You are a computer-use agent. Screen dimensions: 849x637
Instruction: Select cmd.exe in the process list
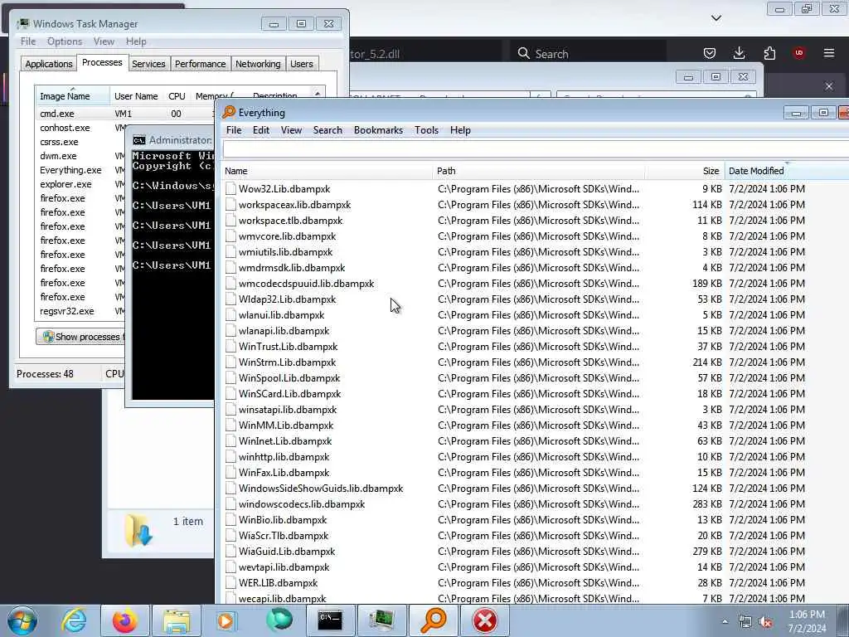57,114
